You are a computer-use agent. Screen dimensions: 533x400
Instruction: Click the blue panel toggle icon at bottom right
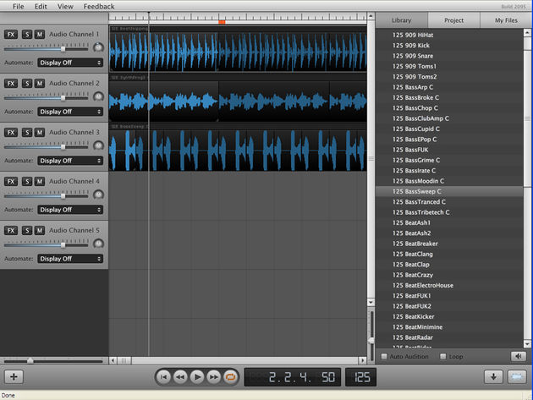[x=517, y=377]
